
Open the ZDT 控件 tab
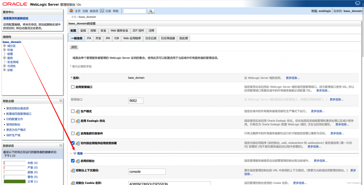coord(138,31)
